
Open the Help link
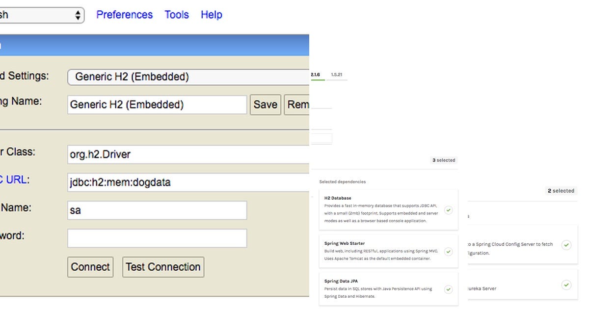[x=212, y=15]
